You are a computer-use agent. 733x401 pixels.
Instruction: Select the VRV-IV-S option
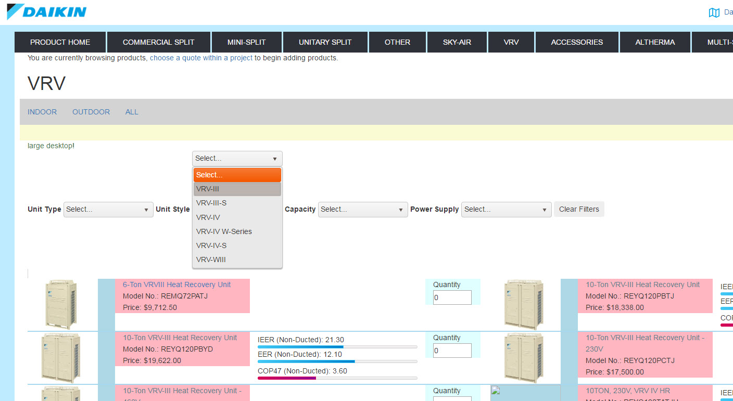[x=237, y=245]
